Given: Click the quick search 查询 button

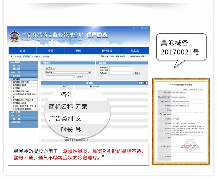Looking at the screenshot, I should pos(79,77).
